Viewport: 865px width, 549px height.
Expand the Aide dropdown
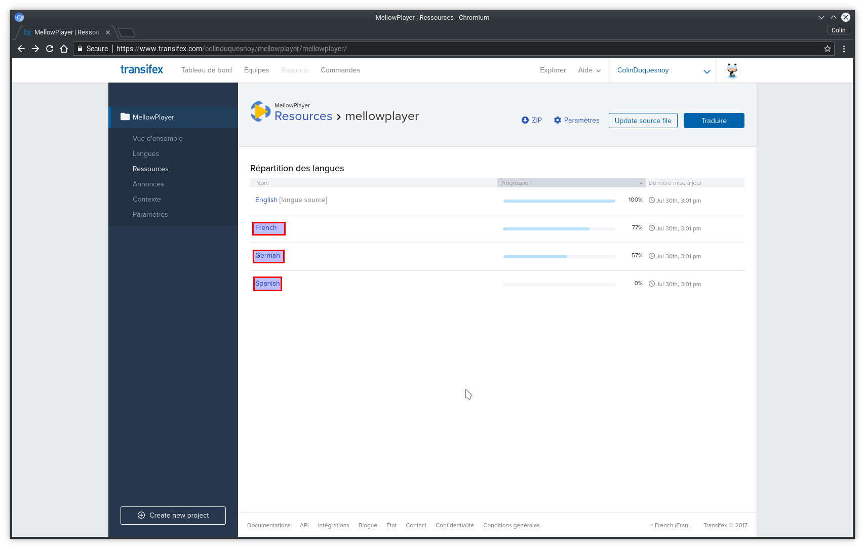589,70
